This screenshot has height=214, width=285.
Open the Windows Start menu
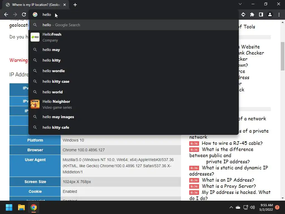(x=9, y=207)
